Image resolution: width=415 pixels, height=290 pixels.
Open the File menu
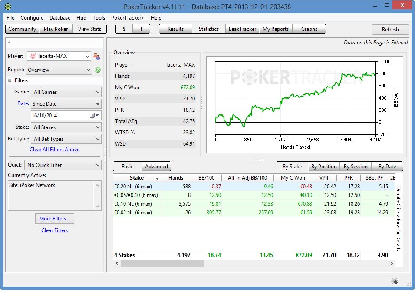tap(10, 18)
